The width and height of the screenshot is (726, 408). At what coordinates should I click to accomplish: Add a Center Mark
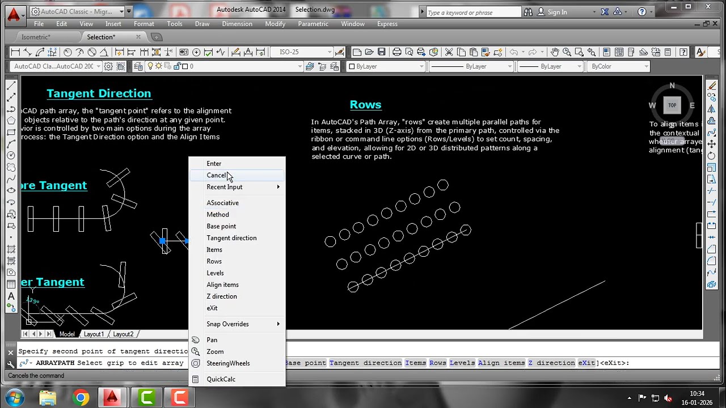196,52
